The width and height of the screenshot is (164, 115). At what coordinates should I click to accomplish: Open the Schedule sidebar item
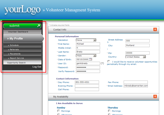(x=22, y=45)
